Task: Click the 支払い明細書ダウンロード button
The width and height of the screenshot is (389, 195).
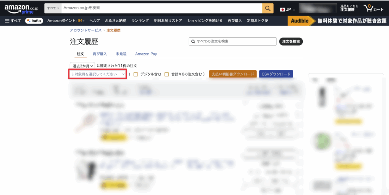Action: pyautogui.click(x=232, y=74)
